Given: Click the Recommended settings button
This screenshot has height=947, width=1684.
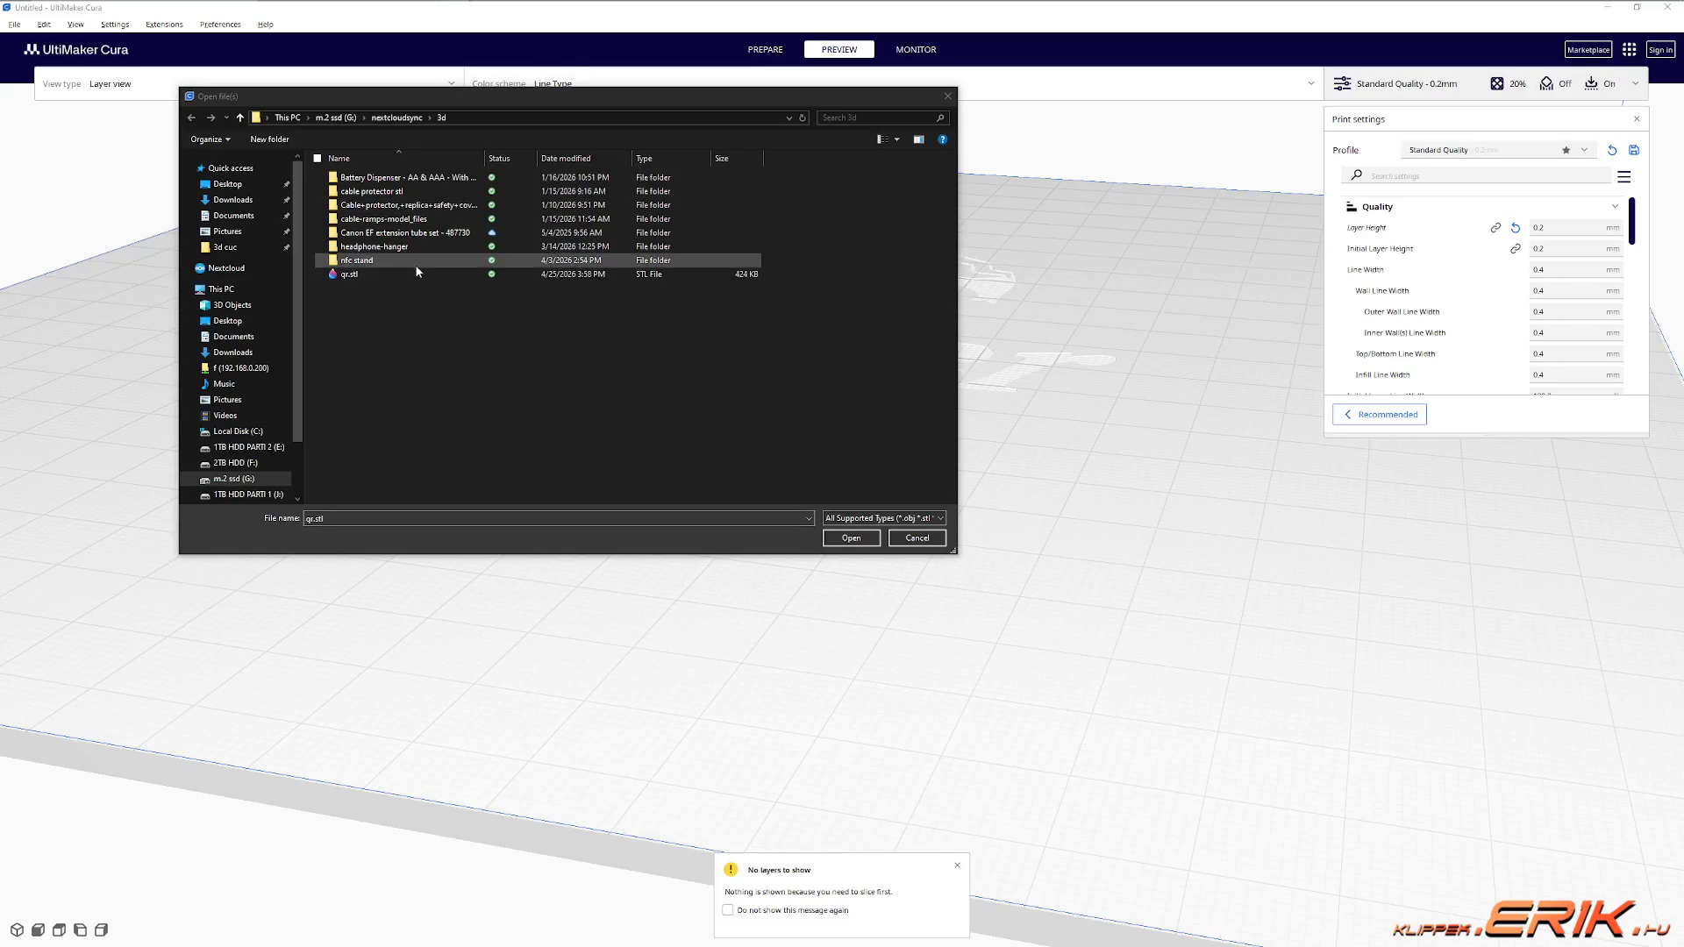Looking at the screenshot, I should tap(1379, 415).
